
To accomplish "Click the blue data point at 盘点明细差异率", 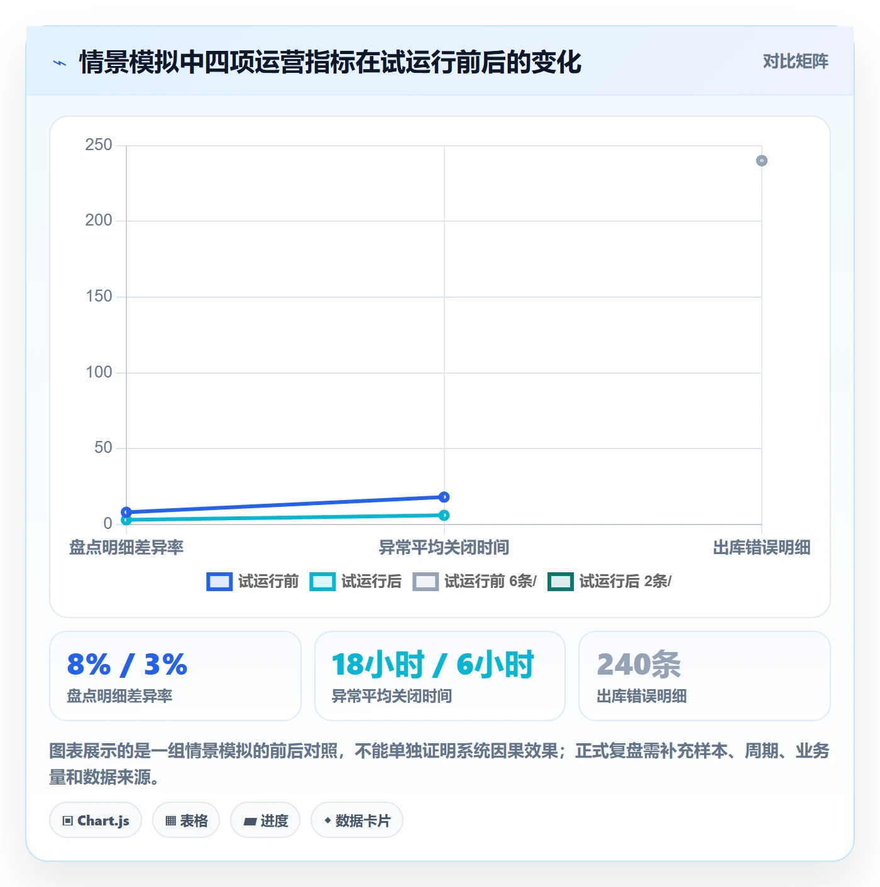I will pos(126,512).
